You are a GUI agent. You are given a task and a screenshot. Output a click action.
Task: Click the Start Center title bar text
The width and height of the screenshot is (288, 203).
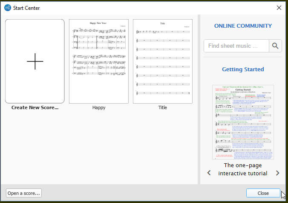point(26,8)
